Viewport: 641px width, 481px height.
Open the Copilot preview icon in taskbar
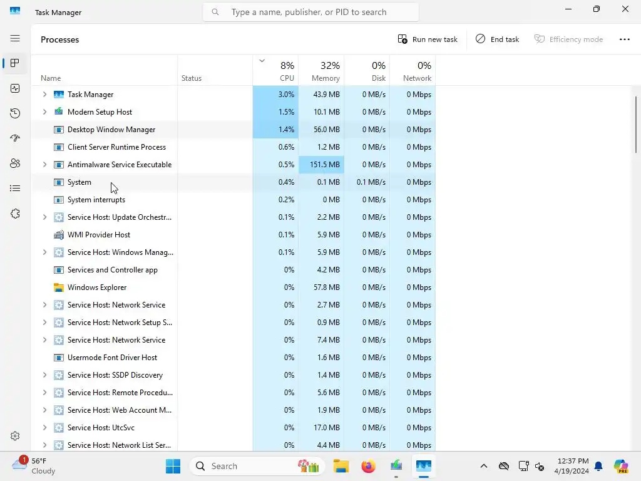621,466
